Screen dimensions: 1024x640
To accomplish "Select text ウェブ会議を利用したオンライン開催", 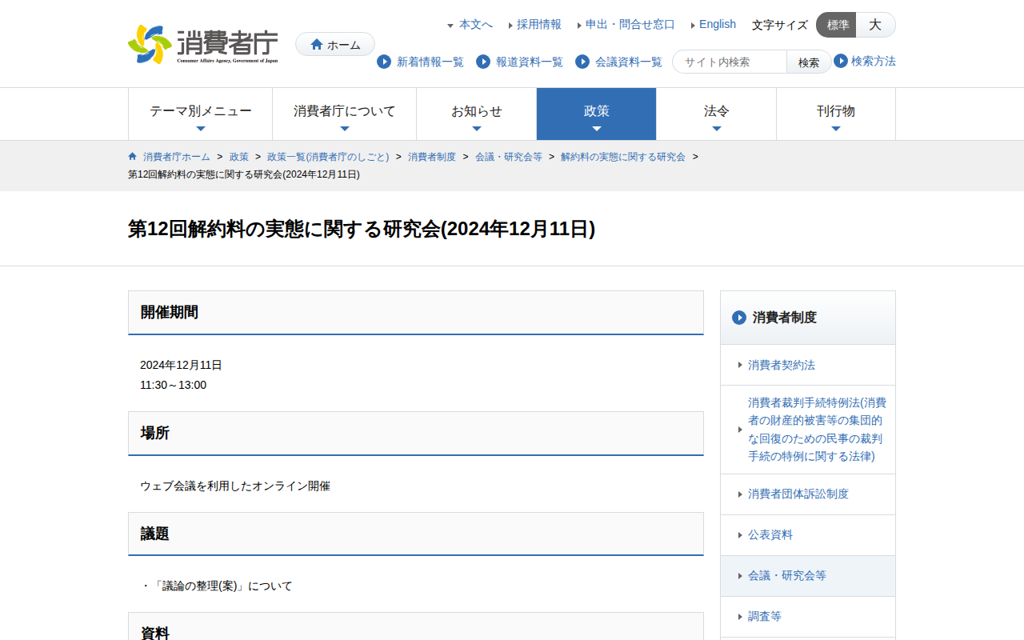I will (235, 486).
